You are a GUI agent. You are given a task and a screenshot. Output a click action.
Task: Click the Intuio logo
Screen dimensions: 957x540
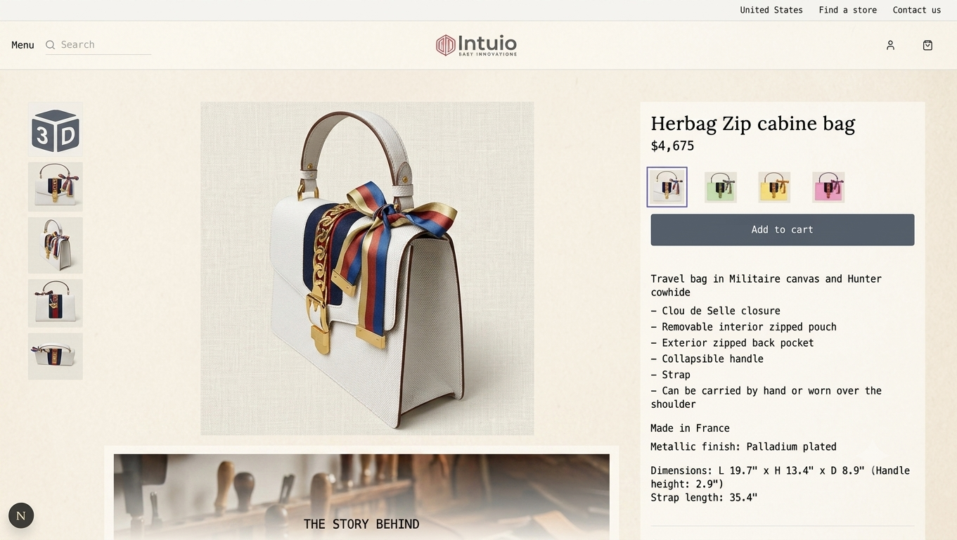point(476,45)
